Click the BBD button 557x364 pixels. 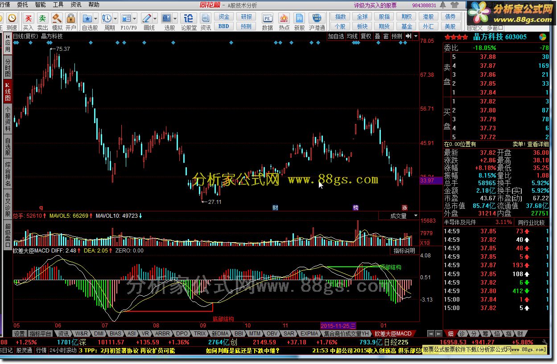[x=224, y=26]
